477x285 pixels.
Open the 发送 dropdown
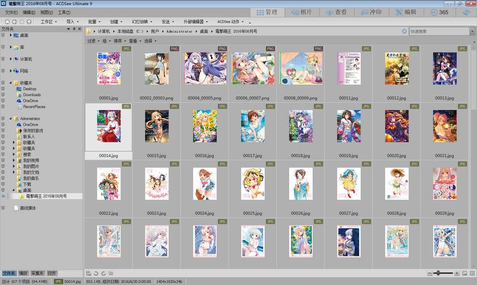(x=168, y=21)
